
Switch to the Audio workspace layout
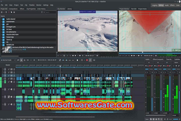pyautogui.click(x=167, y=5)
